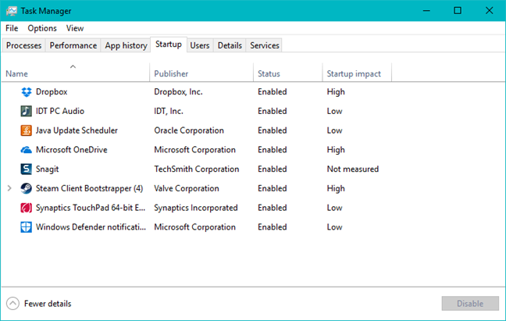Click the Oracle Corporation publisher cell
Screen dimensions: 506x321
(189, 130)
